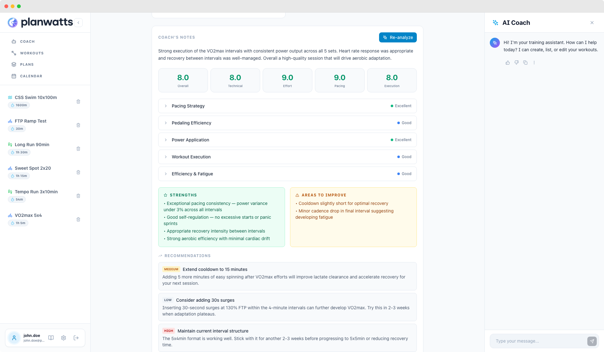Click the Overall 8.0 score card

pos(183,80)
